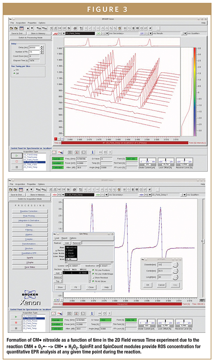
Task: Click the printer icon in the lower window toolbar
Action: point(74,190)
